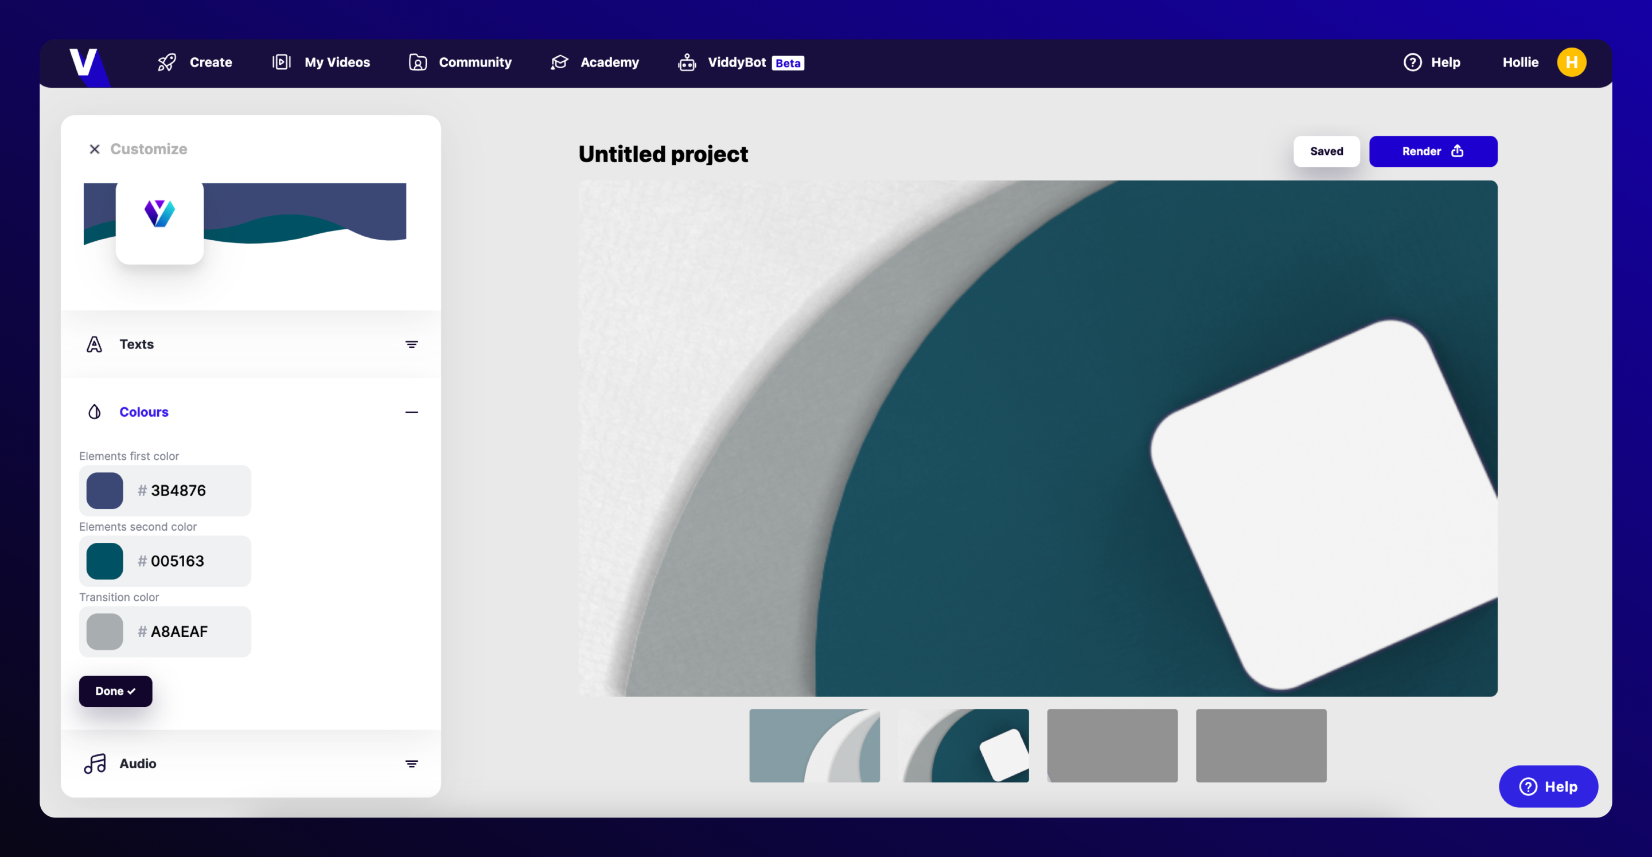Click the Help question mark icon in navbar

(x=1412, y=62)
